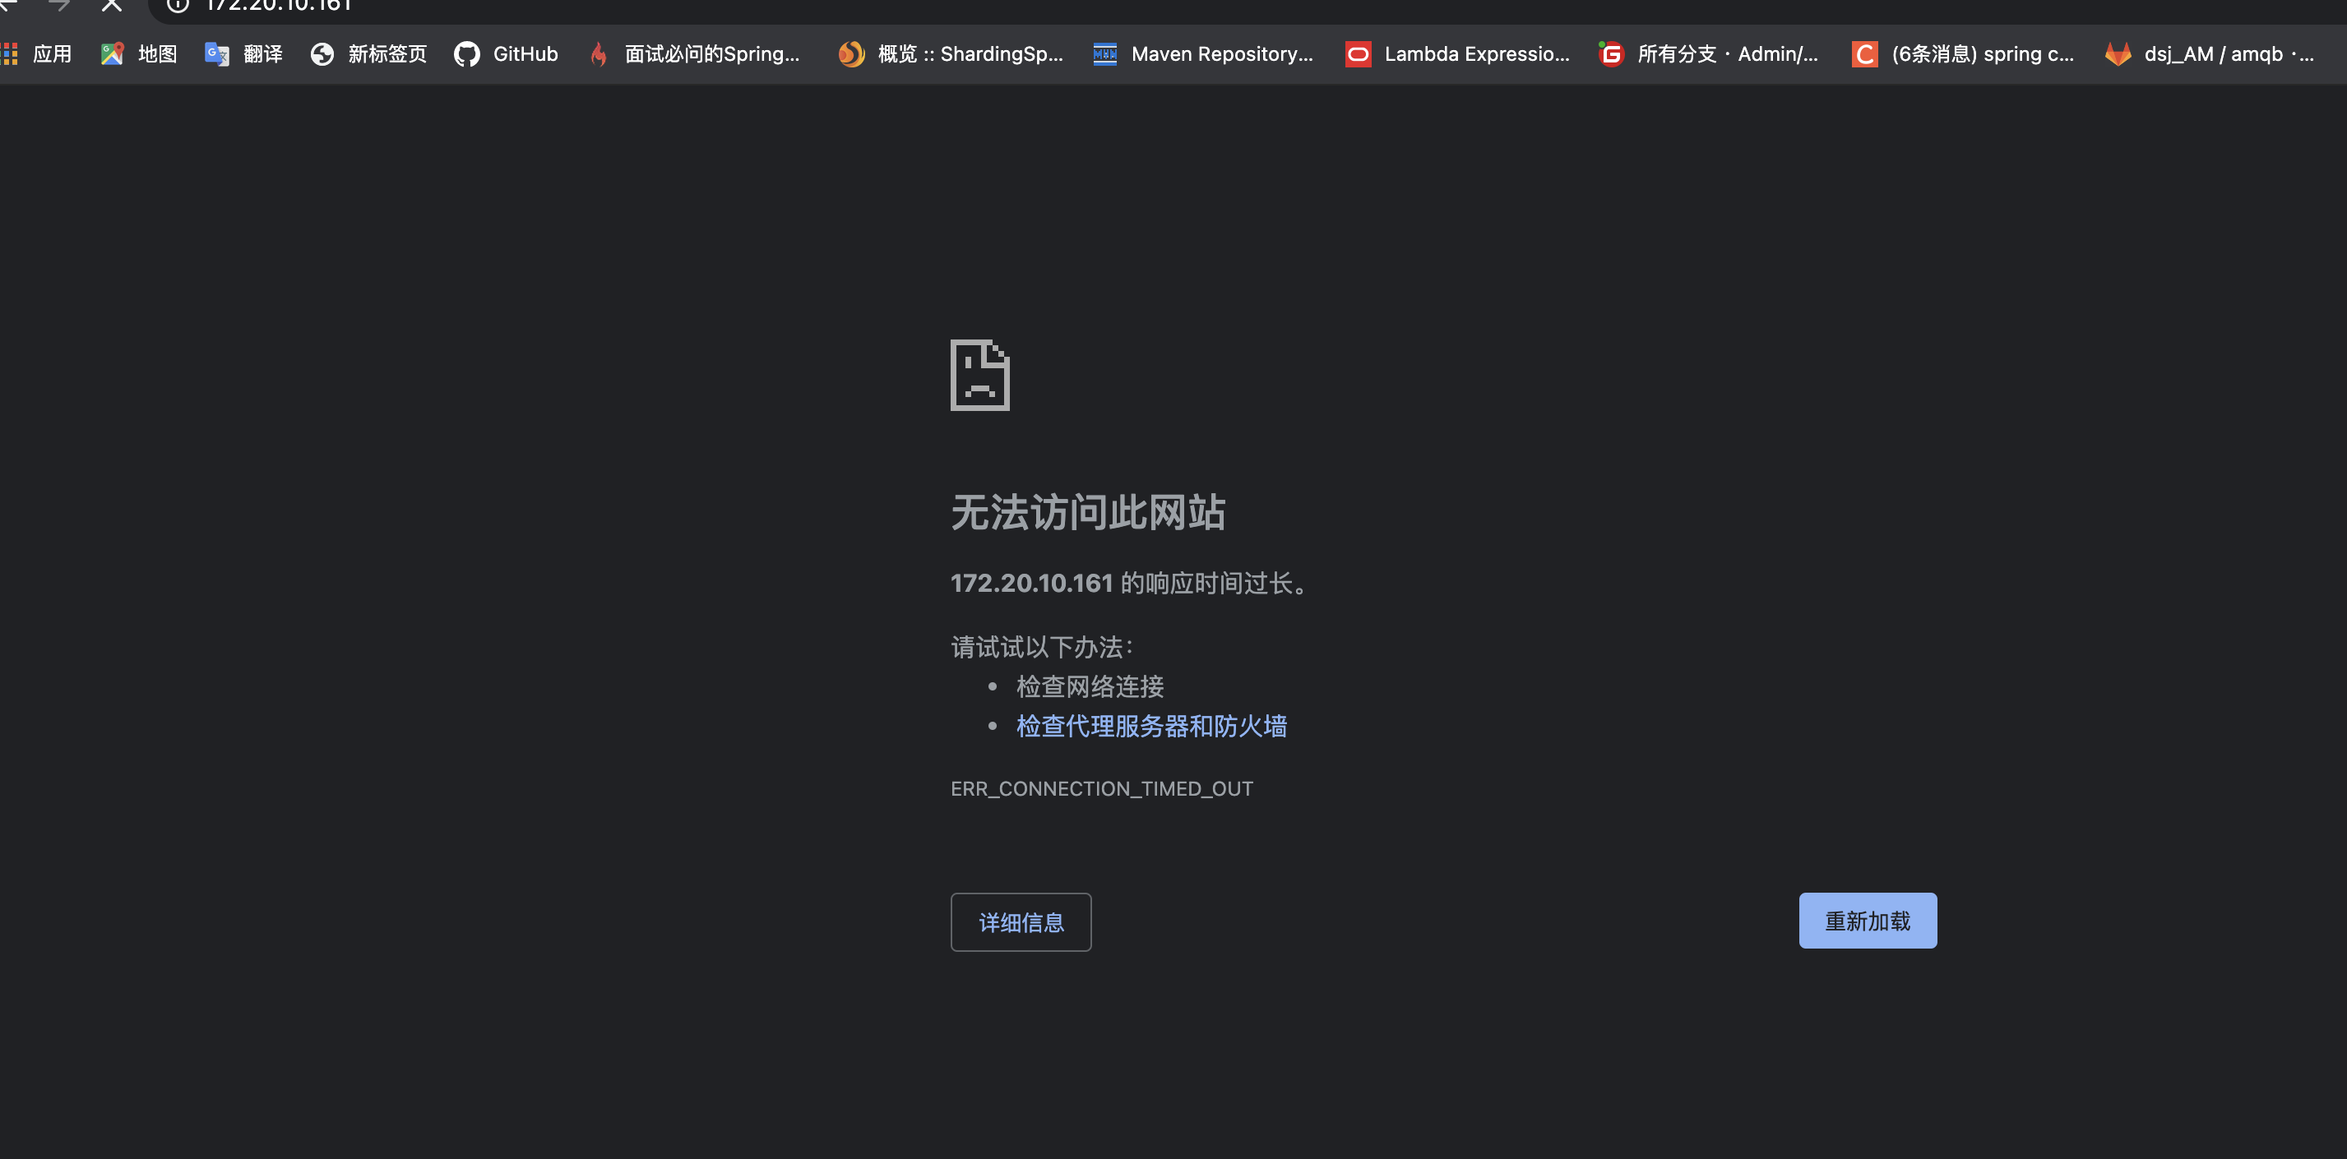
Task: Open the ShardingSphere 概览 bookmark icon
Action: coord(851,54)
